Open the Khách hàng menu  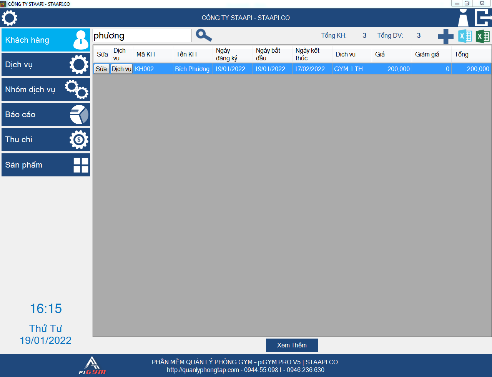(x=46, y=40)
